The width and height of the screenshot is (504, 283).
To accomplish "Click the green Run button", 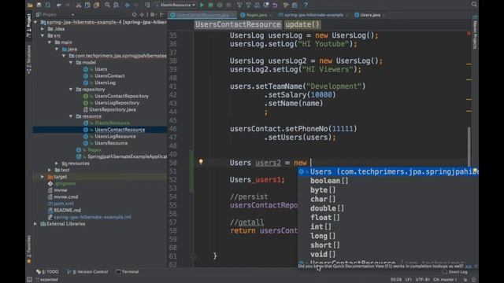I will click(202, 5).
